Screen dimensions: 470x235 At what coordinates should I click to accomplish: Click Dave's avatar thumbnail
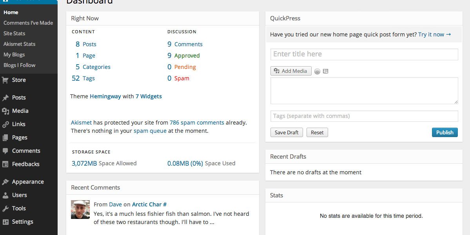[80, 209]
